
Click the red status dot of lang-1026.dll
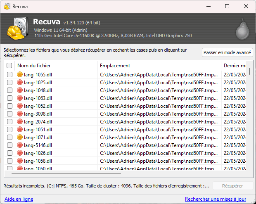coord(20,153)
